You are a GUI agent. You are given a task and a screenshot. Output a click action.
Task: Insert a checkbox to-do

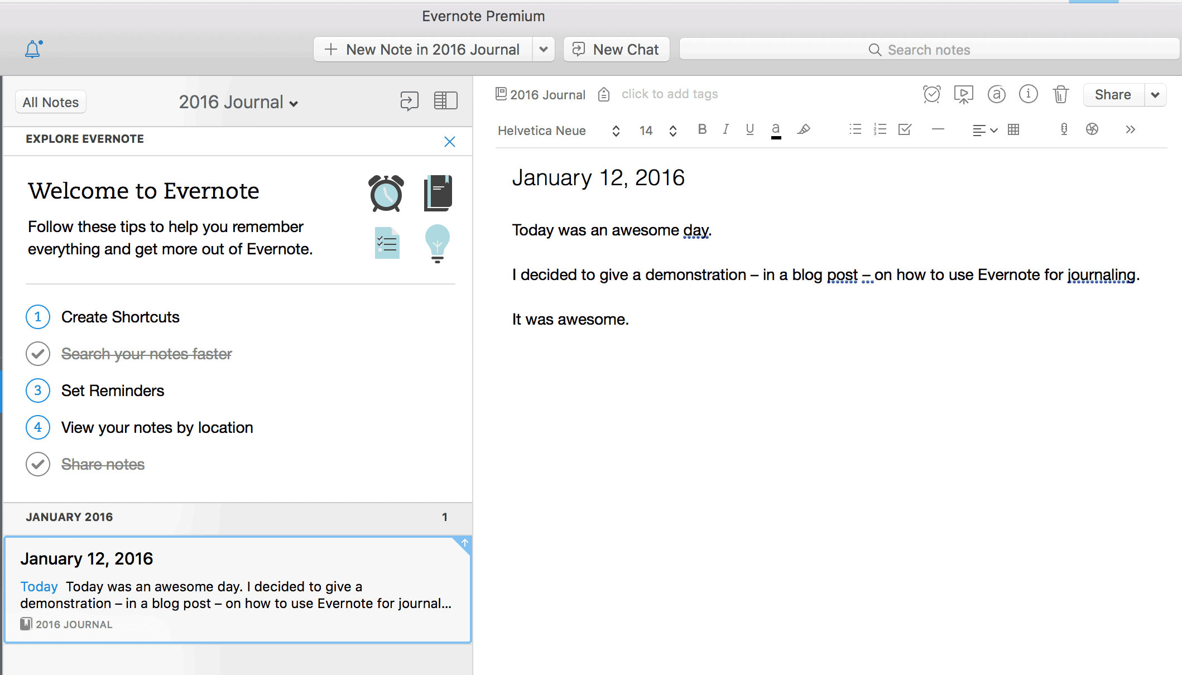tap(905, 129)
